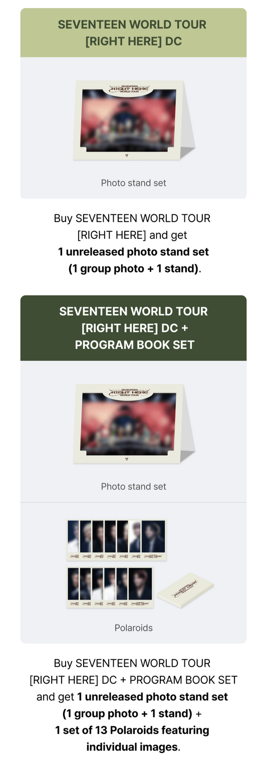
Task: Click the first Polaroid in the top row
Action: click(x=73, y=540)
